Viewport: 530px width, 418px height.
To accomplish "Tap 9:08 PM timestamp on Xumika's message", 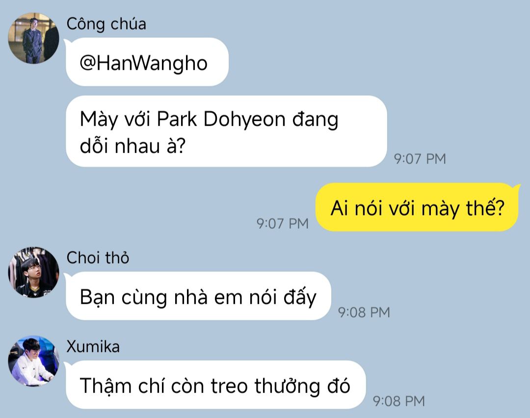I will point(399,401).
